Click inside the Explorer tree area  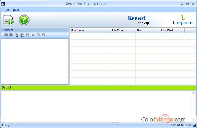point(35,61)
